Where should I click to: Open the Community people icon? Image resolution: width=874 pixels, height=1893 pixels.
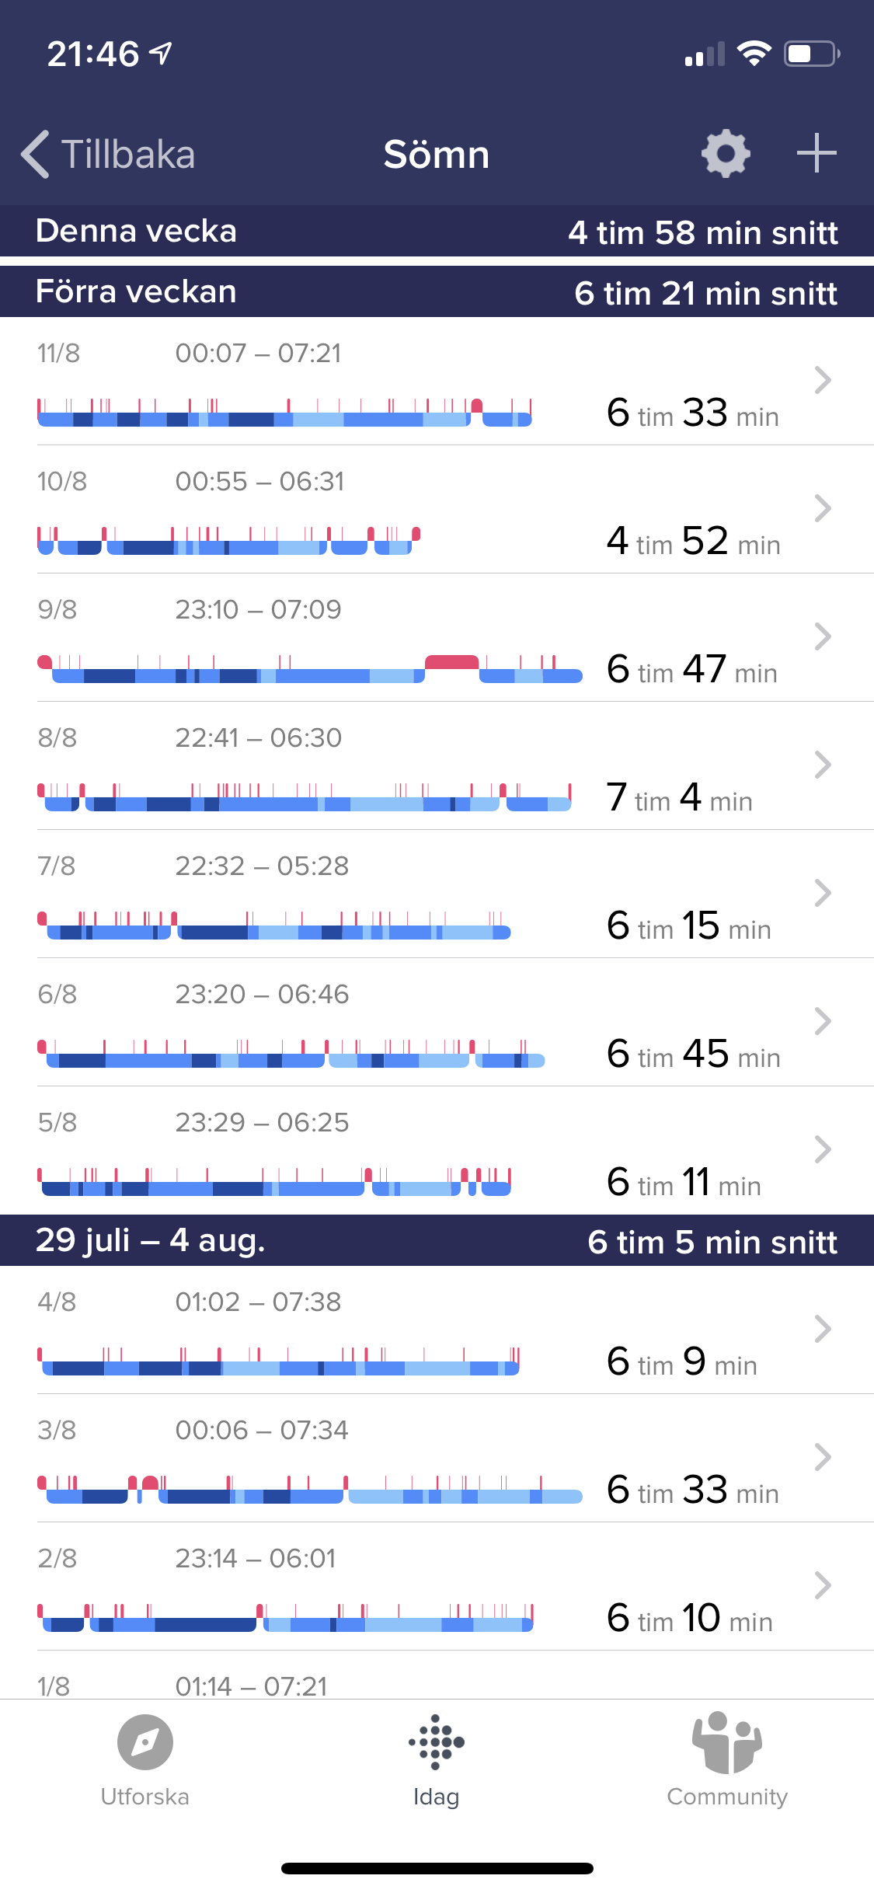(x=727, y=1741)
